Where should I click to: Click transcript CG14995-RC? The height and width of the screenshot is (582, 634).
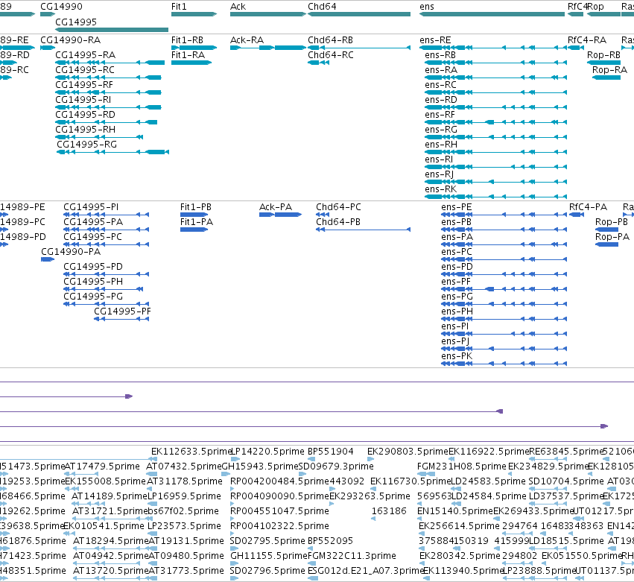tap(85, 70)
